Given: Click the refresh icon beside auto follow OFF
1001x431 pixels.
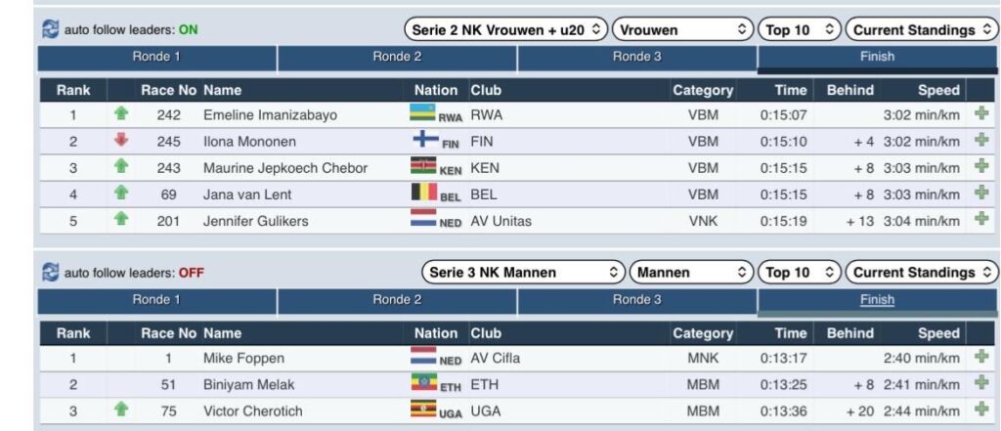Looking at the screenshot, I should click(x=50, y=273).
